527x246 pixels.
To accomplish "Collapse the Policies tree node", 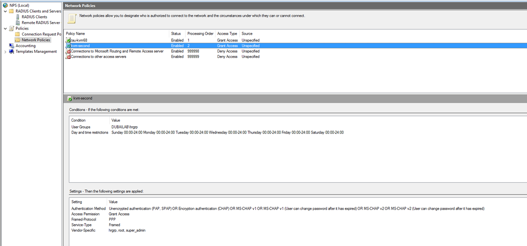I will point(5,28).
